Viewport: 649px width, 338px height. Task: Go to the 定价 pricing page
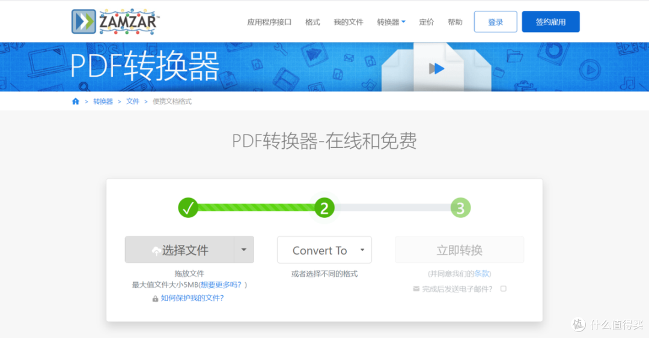[x=426, y=22]
